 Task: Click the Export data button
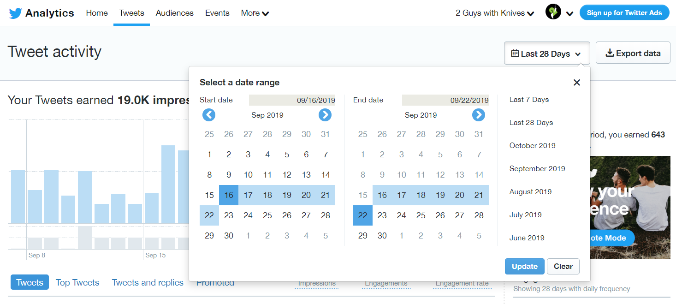point(633,54)
